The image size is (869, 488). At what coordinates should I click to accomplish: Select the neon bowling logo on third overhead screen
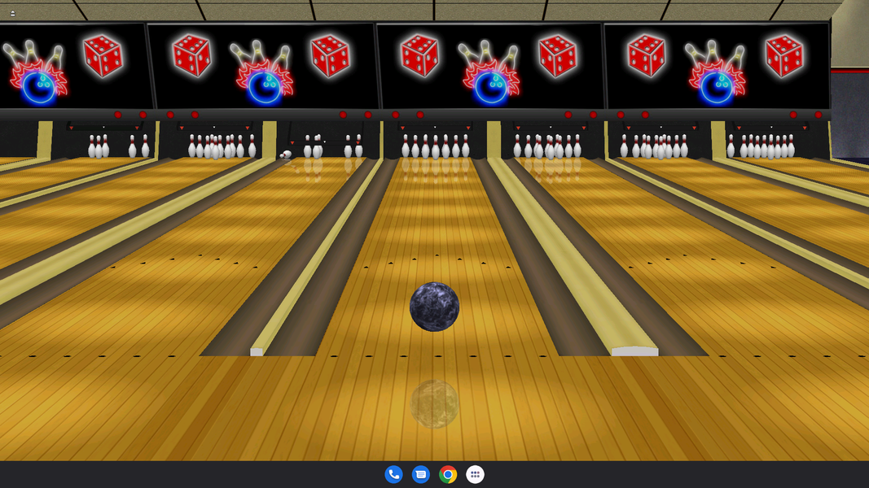tap(490, 74)
